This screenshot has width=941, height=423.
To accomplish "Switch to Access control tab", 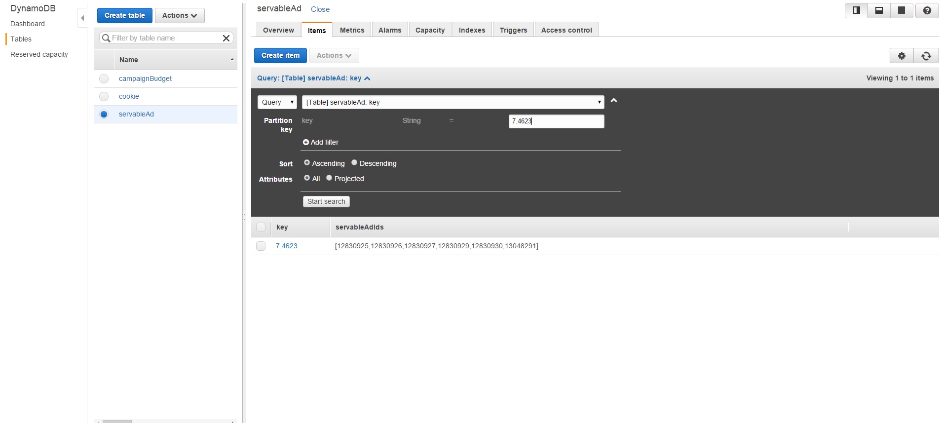I will pos(566,30).
